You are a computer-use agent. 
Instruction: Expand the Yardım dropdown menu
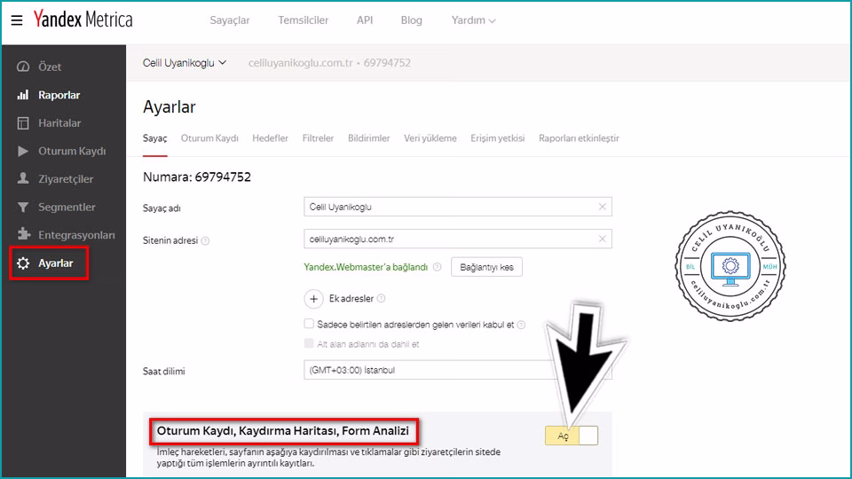pos(473,20)
